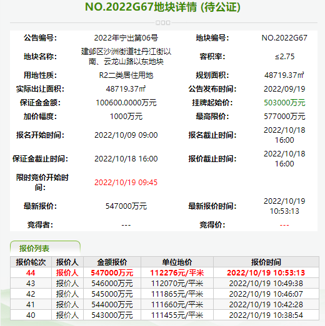Viewport: 325px width, 326px height.
Task: Click the green 503000万元 starting price
Action: coord(284,103)
